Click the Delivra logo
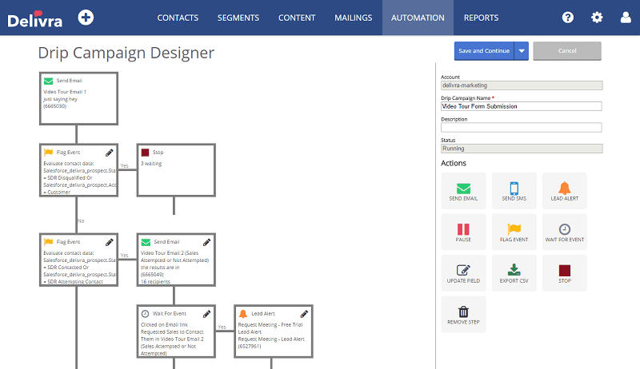 pos(34,19)
